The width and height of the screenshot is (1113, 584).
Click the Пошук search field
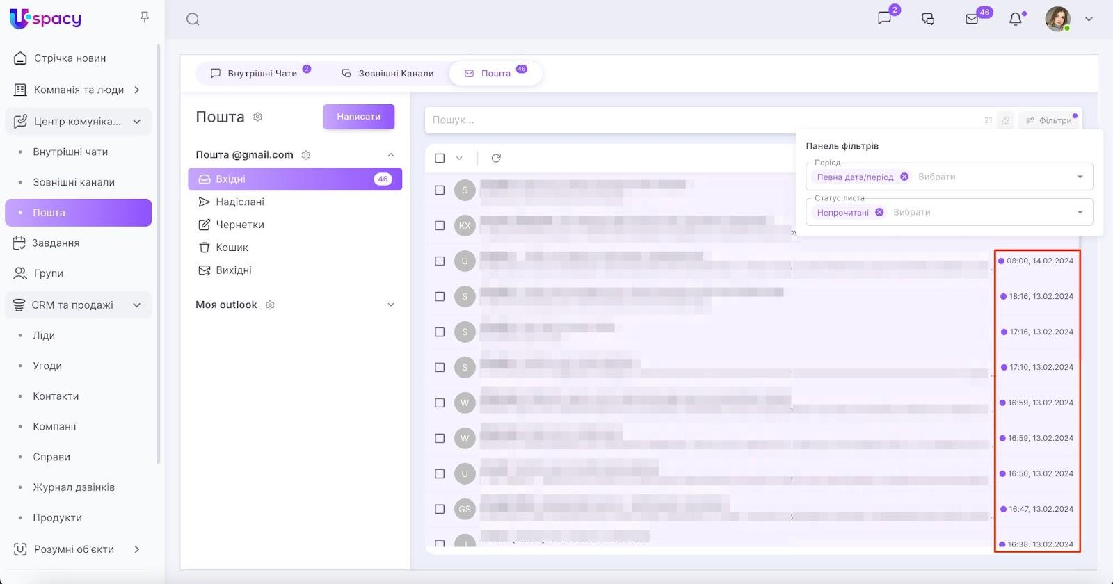click(x=696, y=120)
